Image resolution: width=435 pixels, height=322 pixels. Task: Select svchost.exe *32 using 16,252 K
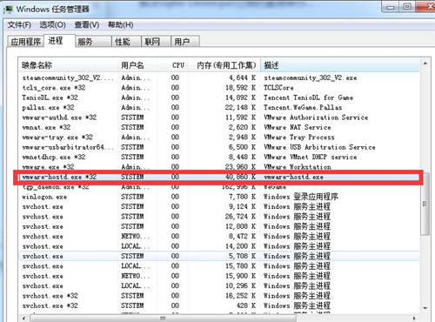click(x=219, y=296)
